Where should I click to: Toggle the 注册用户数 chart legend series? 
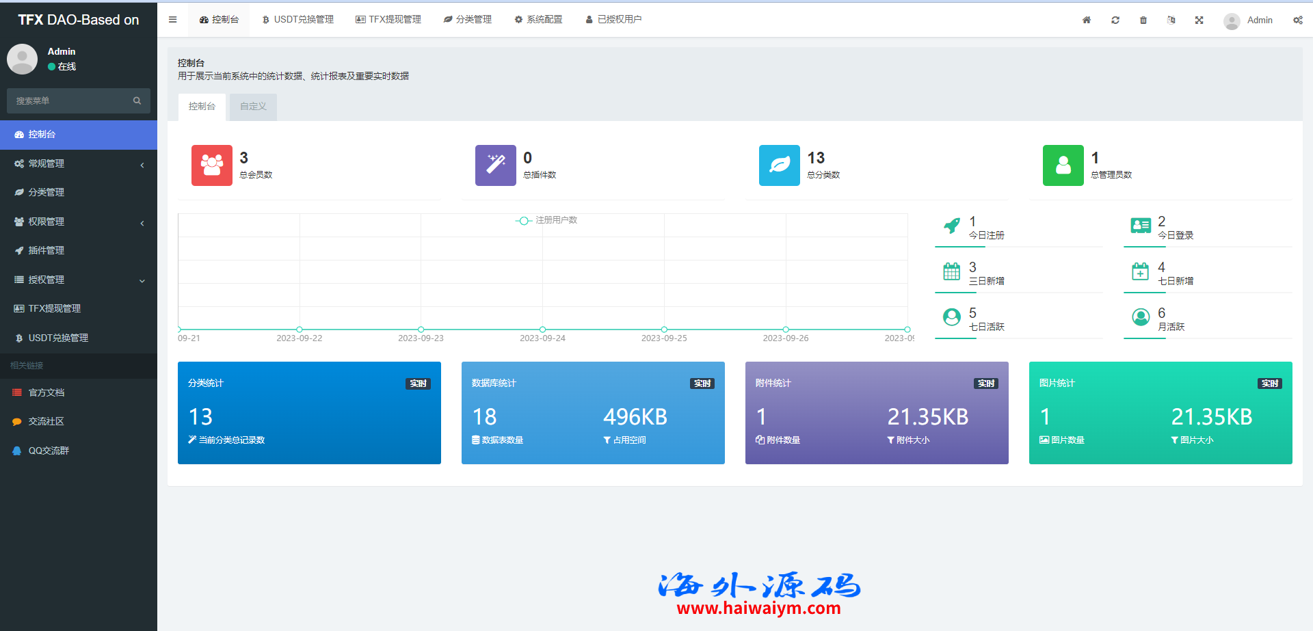coord(546,220)
